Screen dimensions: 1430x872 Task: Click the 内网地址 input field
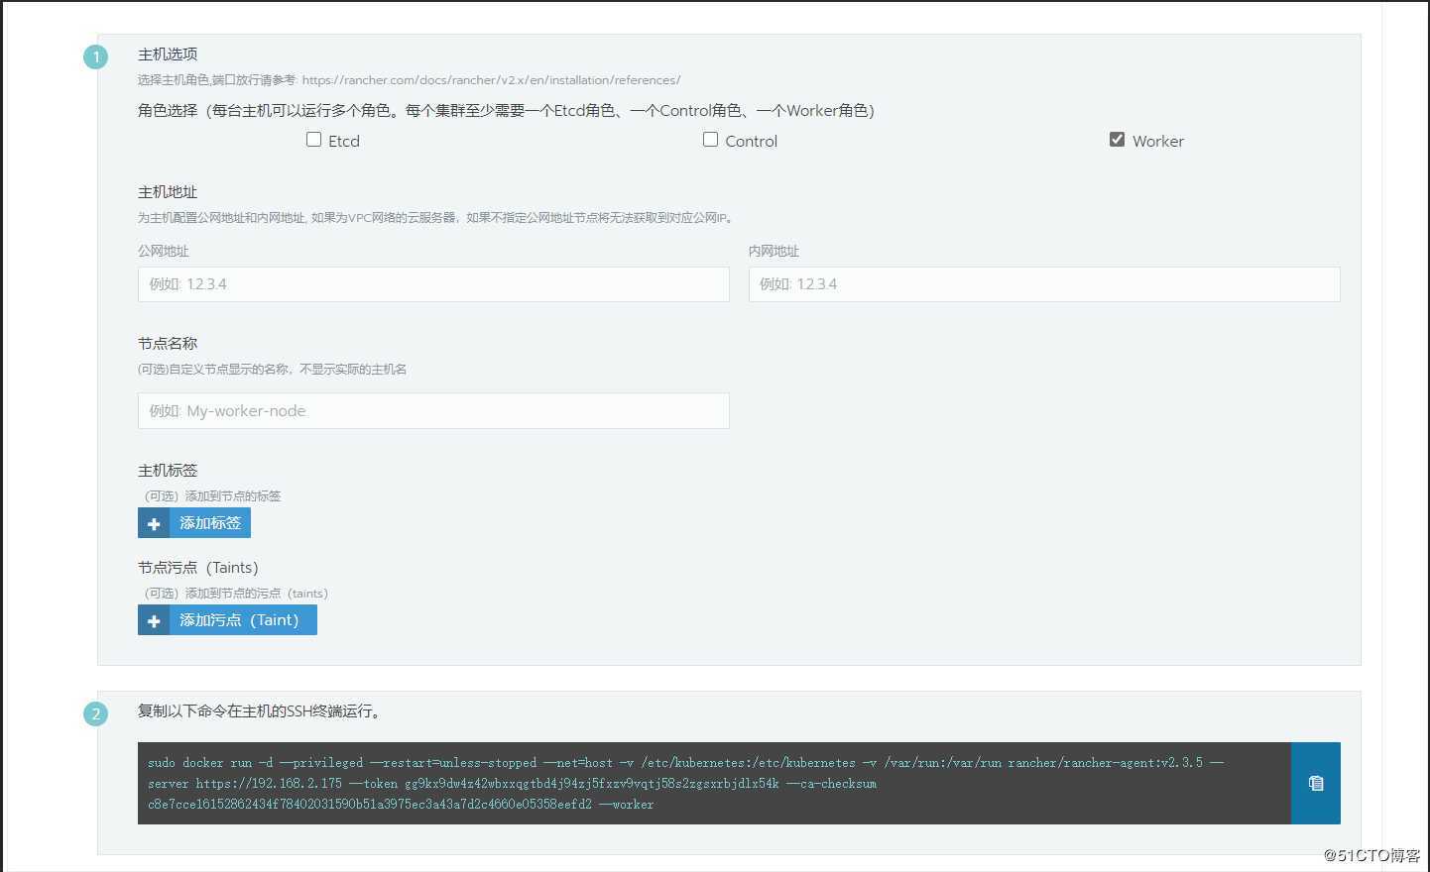[x=1044, y=284]
